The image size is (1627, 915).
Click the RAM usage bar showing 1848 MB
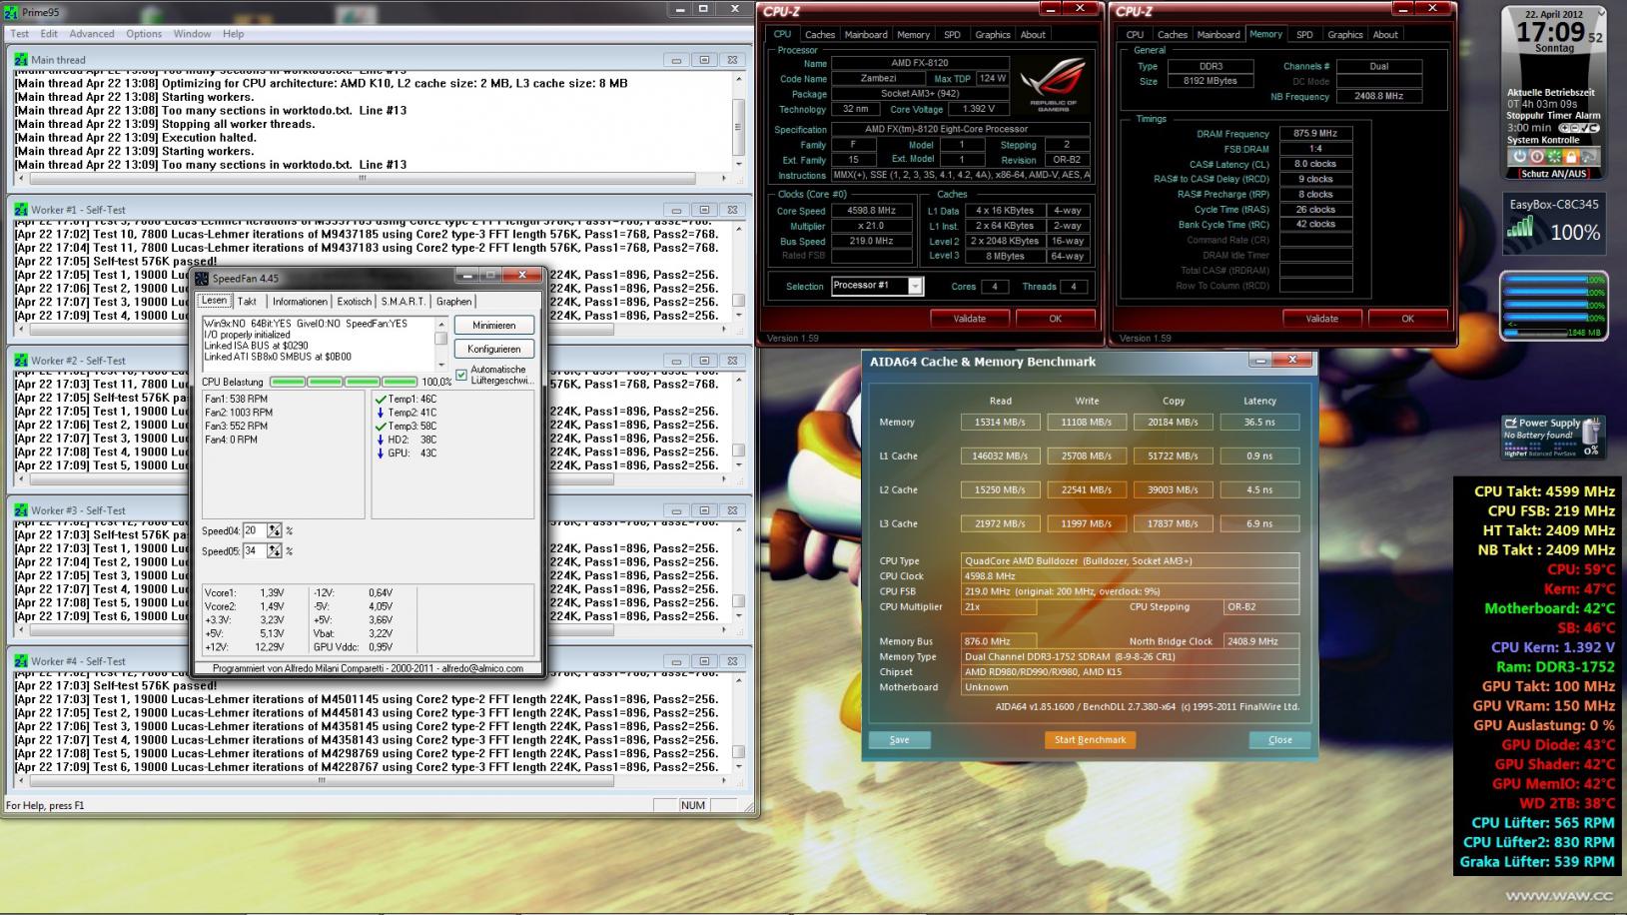tap(1535, 333)
